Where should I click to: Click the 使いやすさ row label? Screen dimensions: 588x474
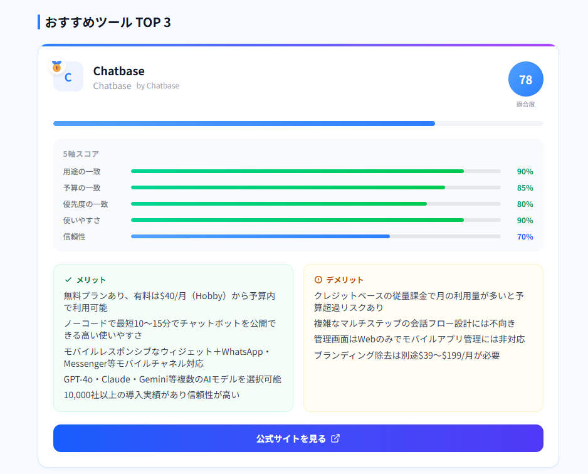[x=81, y=220]
